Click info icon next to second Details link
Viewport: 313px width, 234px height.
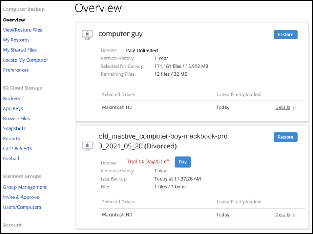pos(294,215)
